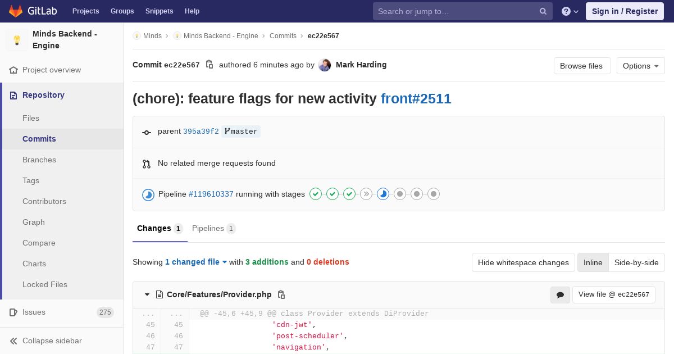Toggle comments for Provider.php file
This screenshot has height=354, width=674.
click(559, 295)
